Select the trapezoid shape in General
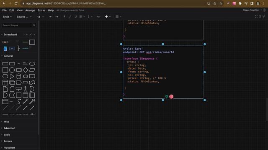The image size is (268, 150). pyautogui.click(x=25, y=82)
